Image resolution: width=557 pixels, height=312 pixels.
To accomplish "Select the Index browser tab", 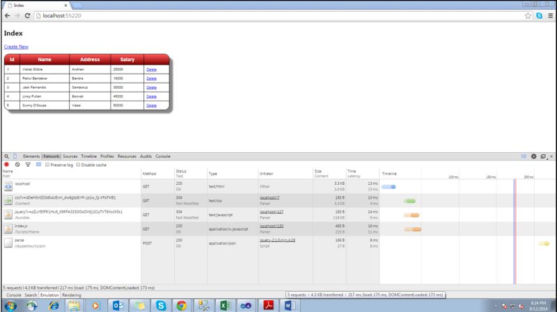I will coord(37,6).
